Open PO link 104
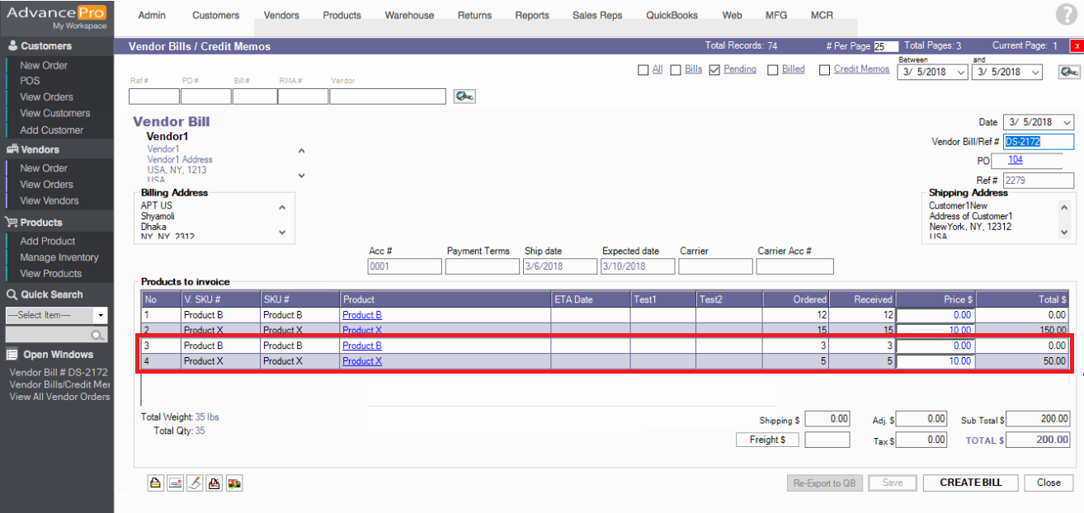 pos(1015,160)
